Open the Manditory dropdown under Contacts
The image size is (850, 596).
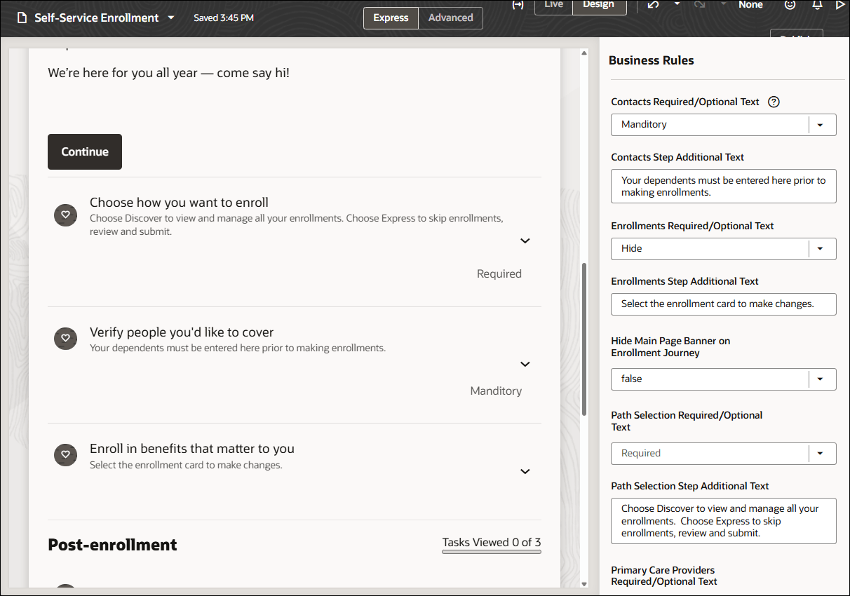(821, 124)
